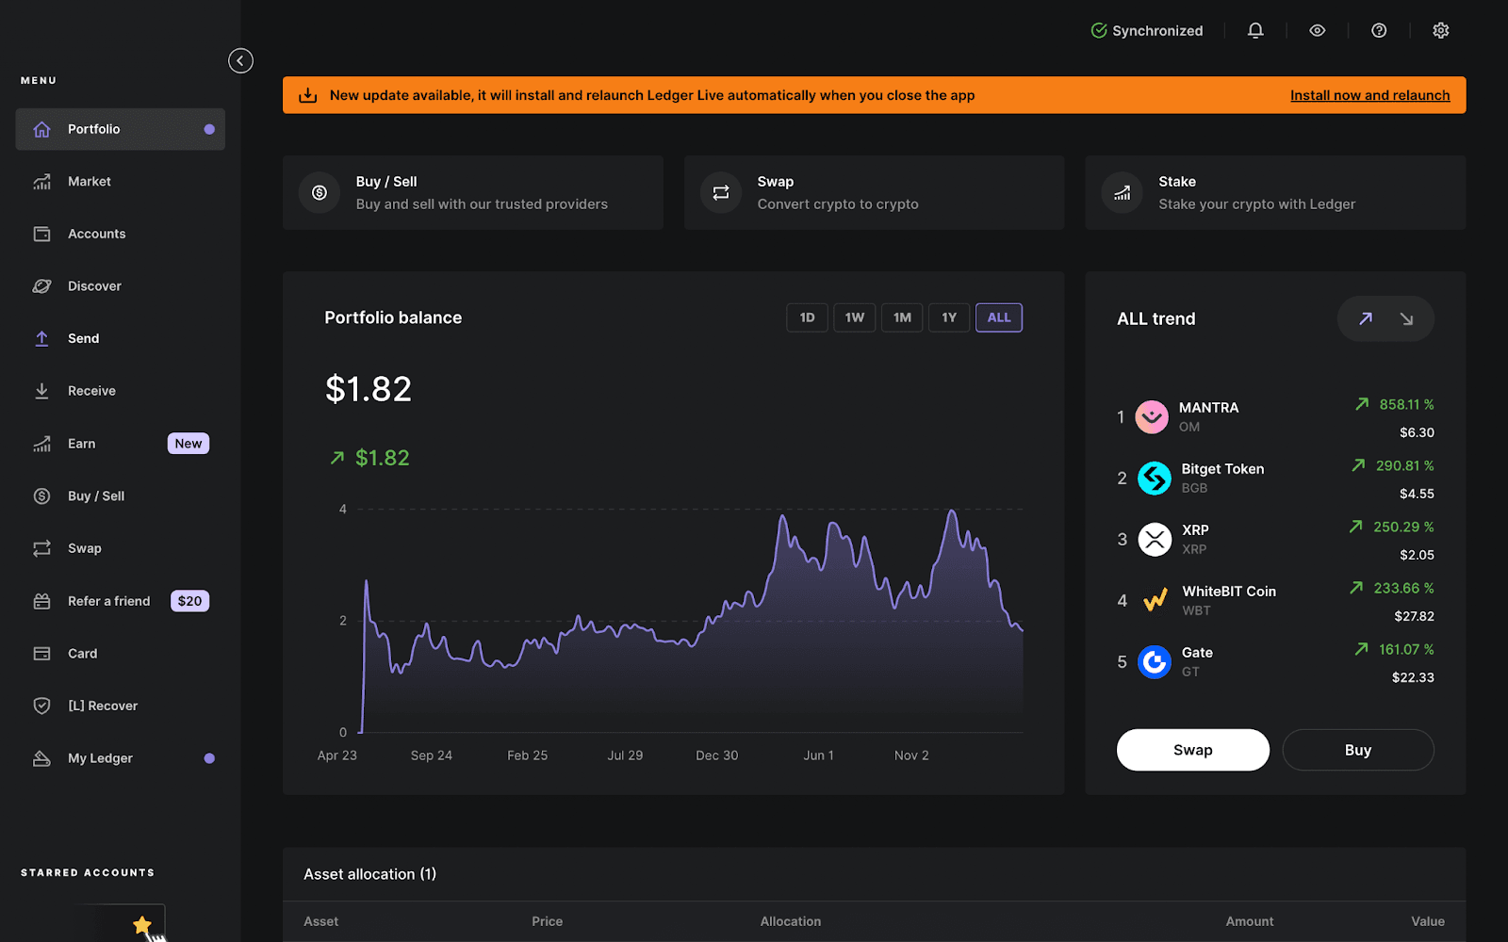Click the notifications bell icon
The width and height of the screenshot is (1508, 942).
(x=1254, y=30)
